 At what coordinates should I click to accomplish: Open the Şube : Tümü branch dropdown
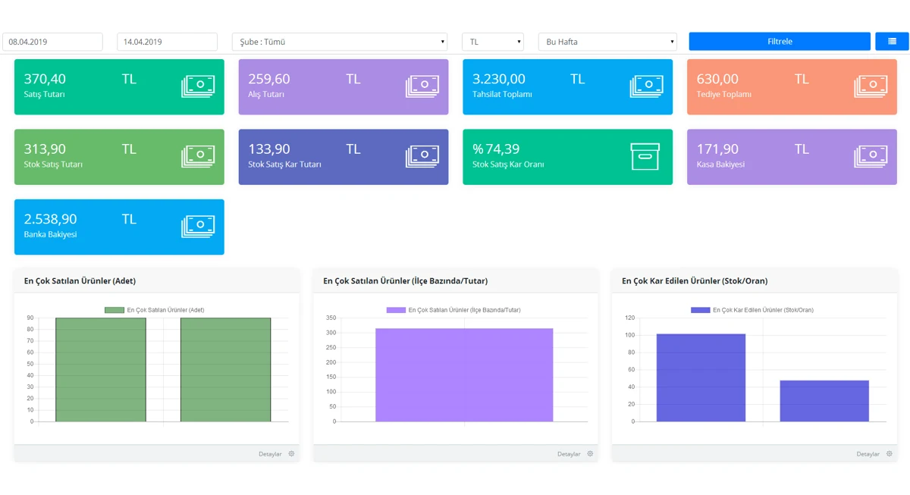click(x=340, y=42)
